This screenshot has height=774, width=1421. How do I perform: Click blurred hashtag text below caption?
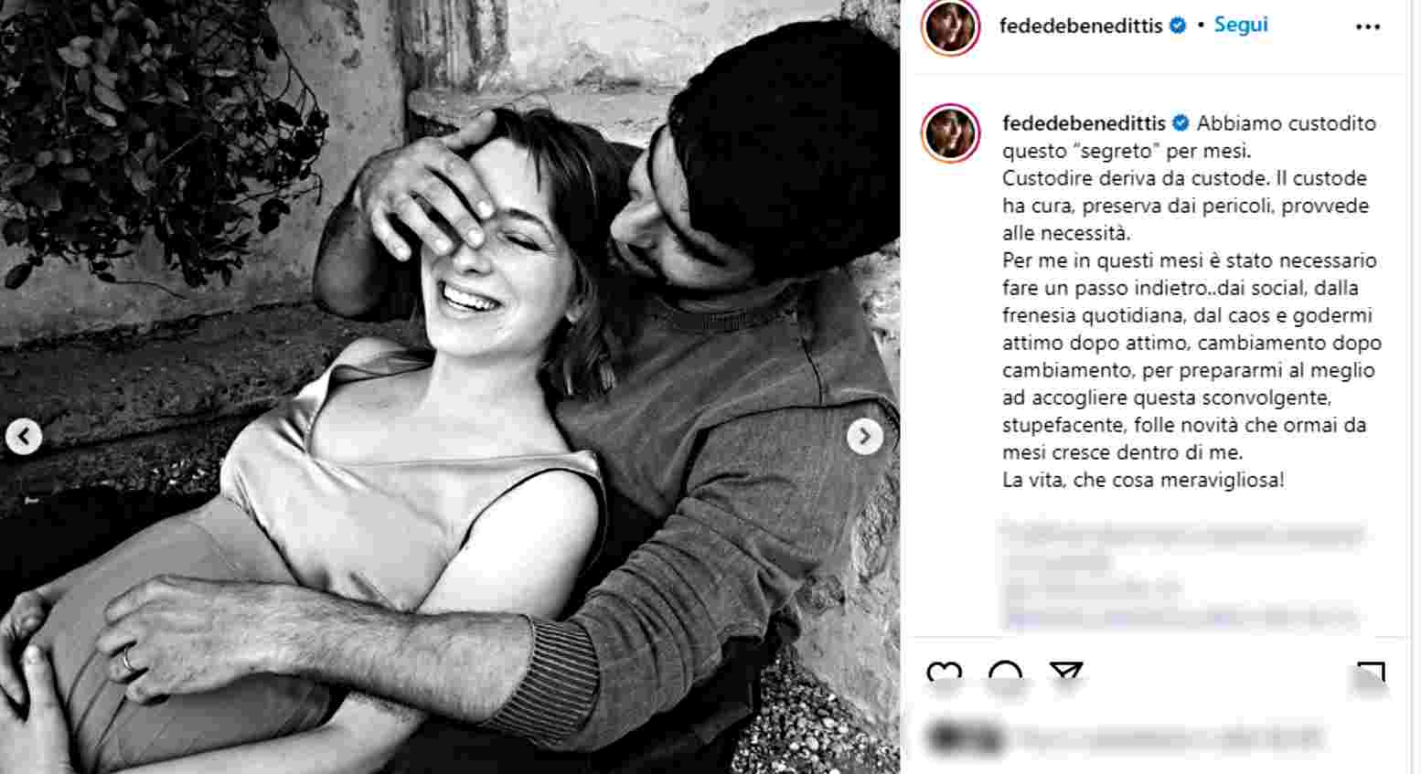1183,576
